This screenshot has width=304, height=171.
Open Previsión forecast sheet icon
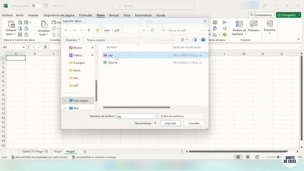coord(254,26)
